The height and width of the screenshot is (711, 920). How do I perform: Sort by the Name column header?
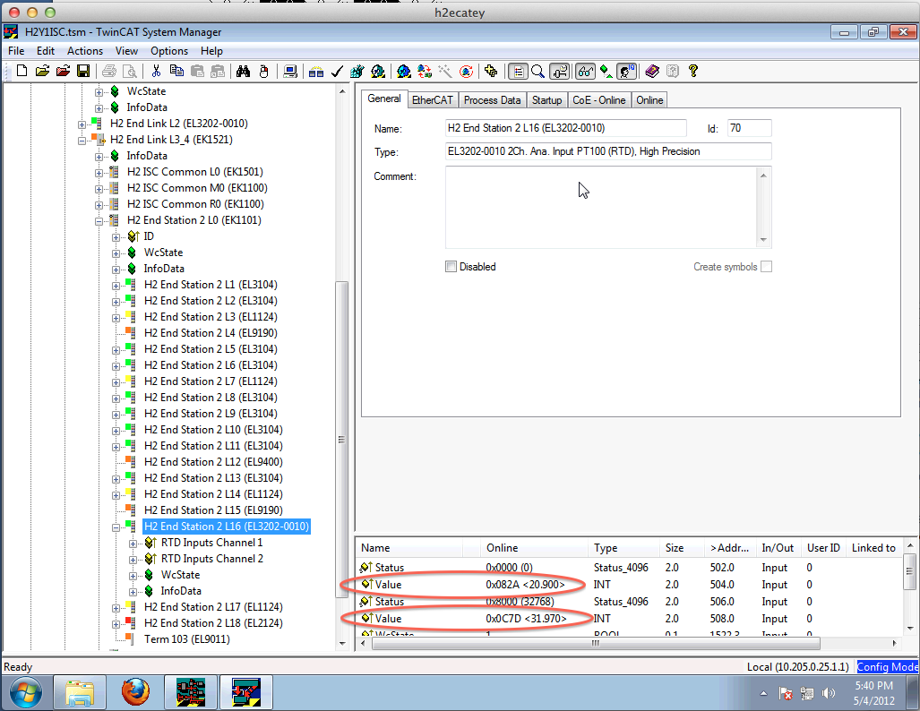409,548
